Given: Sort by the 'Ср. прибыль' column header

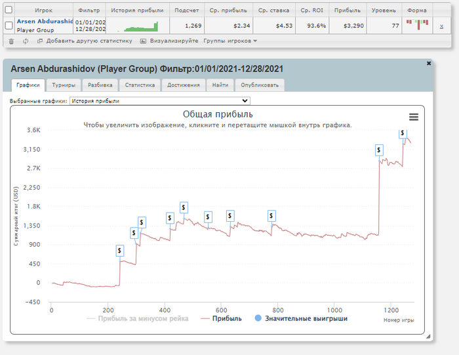Looking at the screenshot, I should coord(228,10).
